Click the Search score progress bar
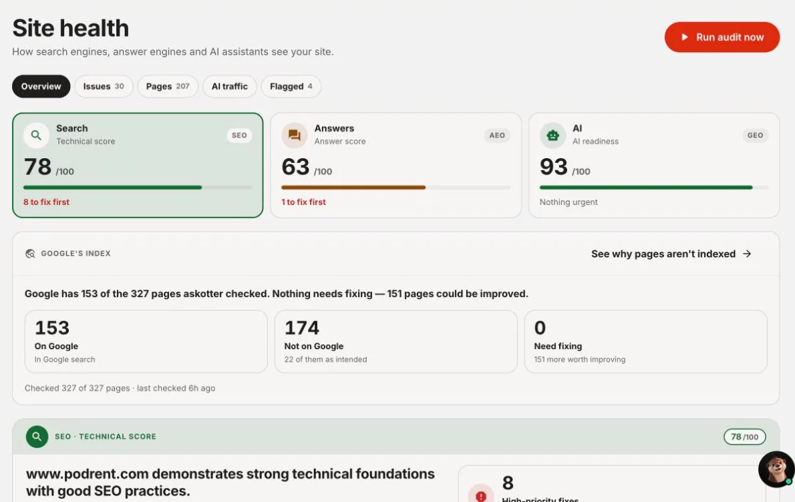 coord(138,188)
